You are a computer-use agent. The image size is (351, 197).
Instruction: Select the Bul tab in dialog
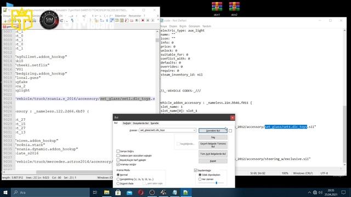(116, 123)
